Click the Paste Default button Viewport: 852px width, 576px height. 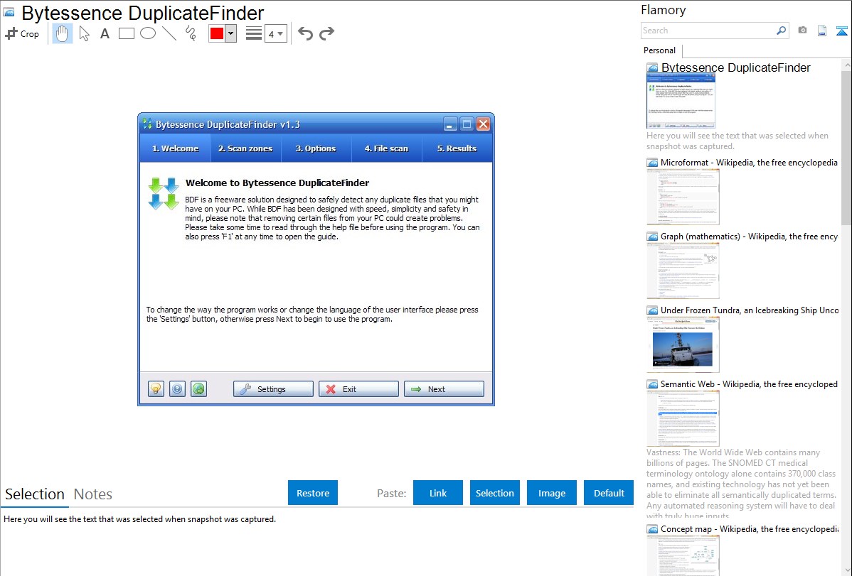(609, 493)
